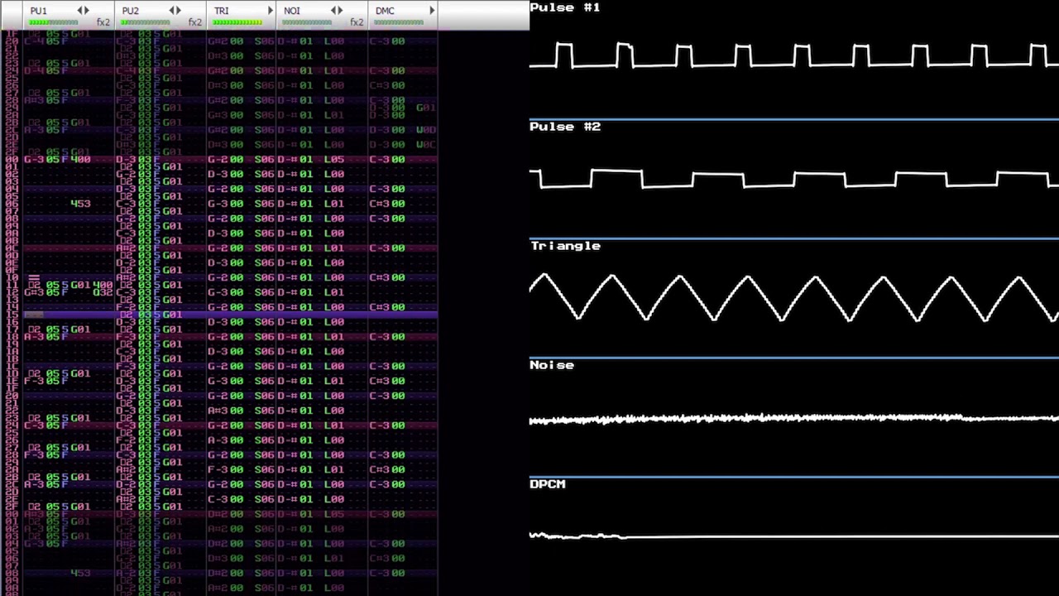Expand DMC channel effect columns with right arrow
Screen dimensions: 1059x596
pos(432,11)
